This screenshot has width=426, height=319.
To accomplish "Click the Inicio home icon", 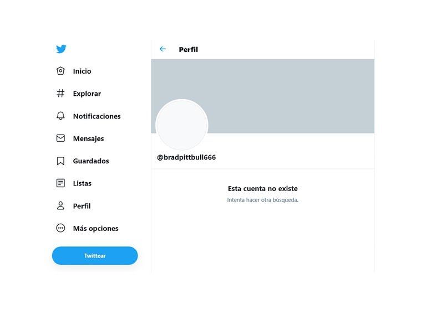I will 60,71.
